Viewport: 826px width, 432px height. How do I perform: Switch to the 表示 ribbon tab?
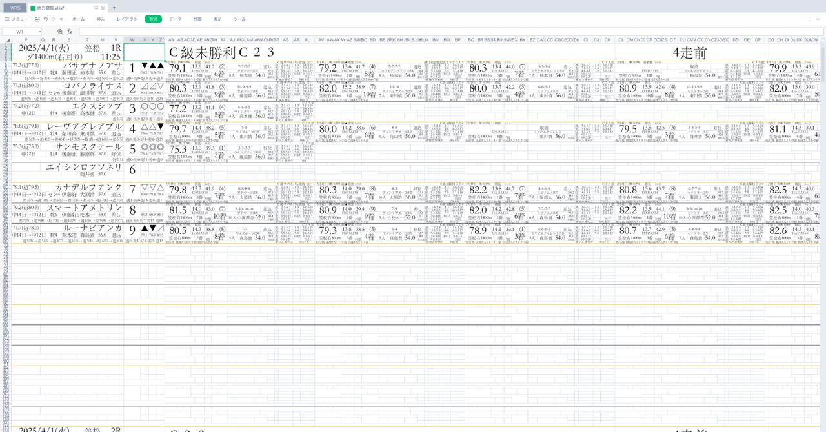click(217, 19)
